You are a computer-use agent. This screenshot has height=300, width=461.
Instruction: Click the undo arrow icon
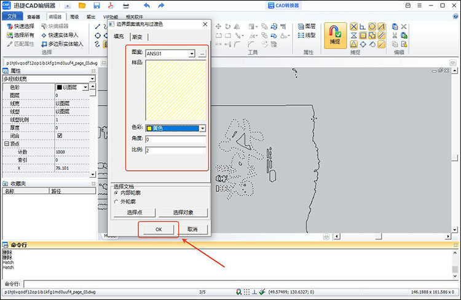pyautogui.click(x=146, y=6)
